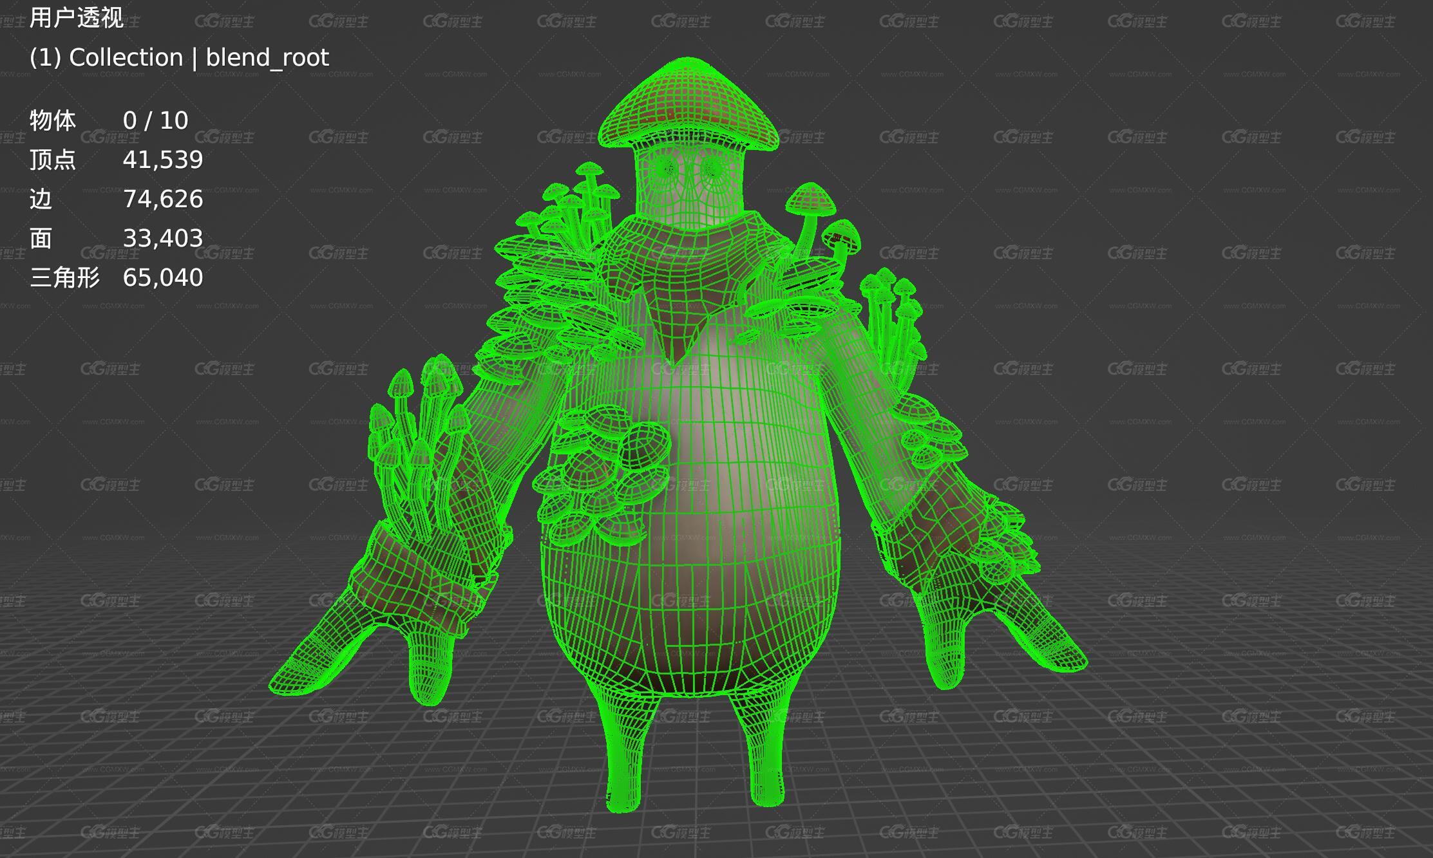1433x858 pixels.
Task: Select the mushroom cluster on the chest
Action: tap(602, 476)
